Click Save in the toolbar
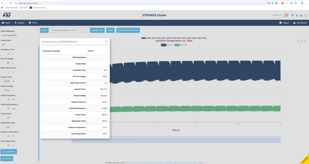309x164 pixels. pyautogui.click(x=6, y=23)
